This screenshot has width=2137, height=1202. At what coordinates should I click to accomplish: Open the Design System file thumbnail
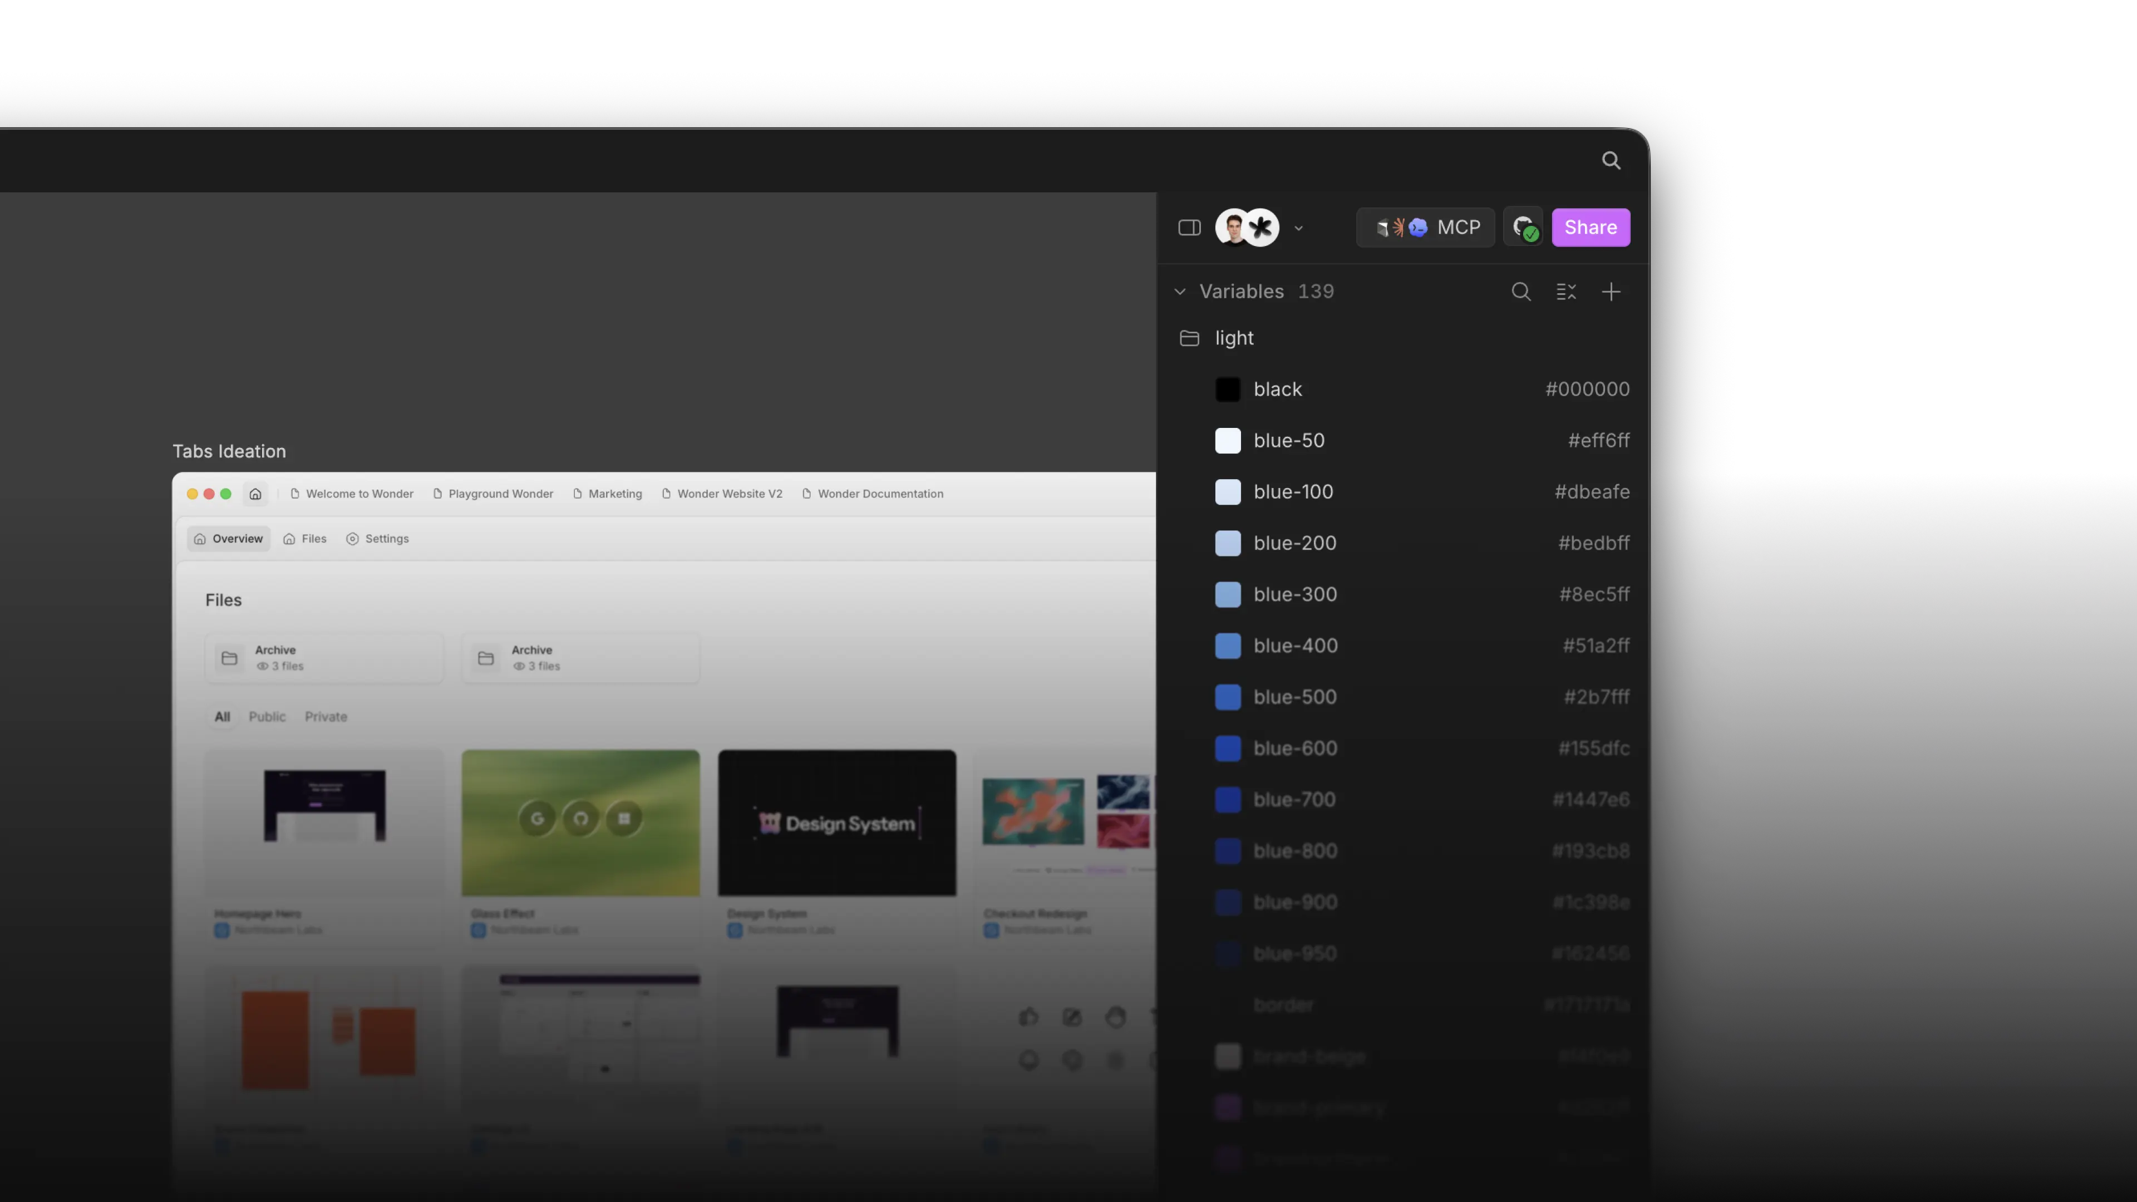coord(837,823)
